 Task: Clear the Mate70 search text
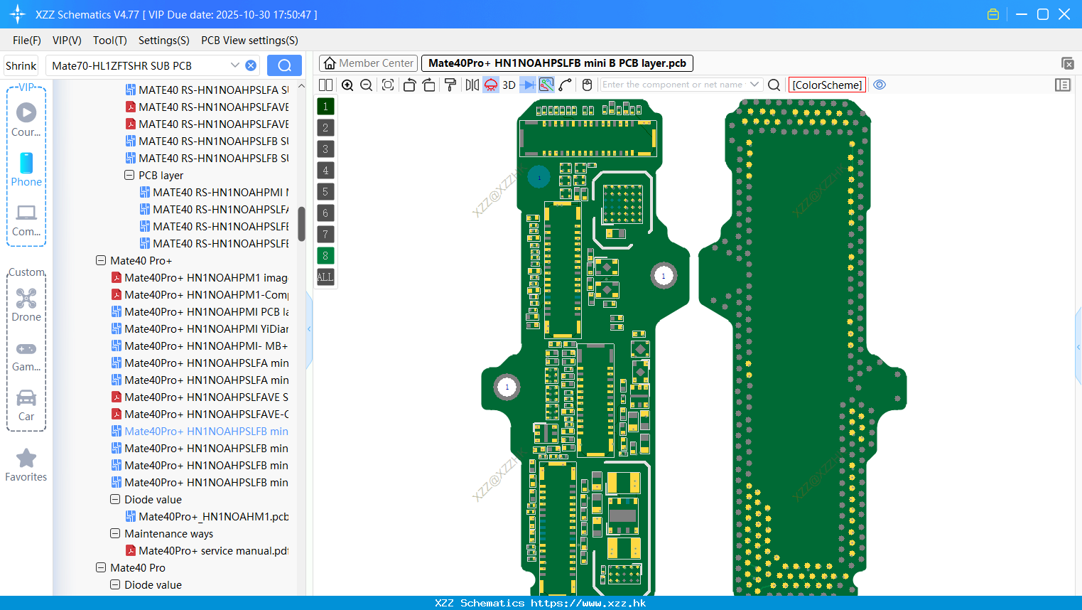pyautogui.click(x=251, y=65)
